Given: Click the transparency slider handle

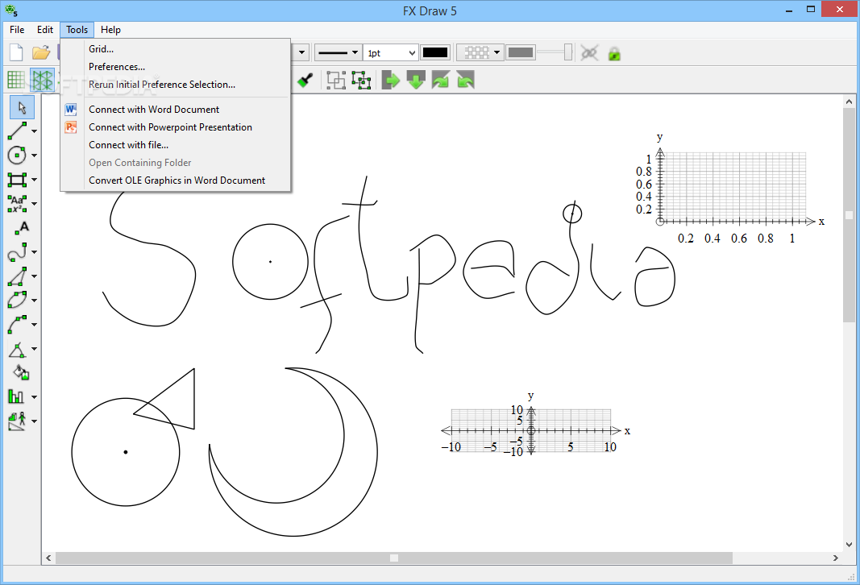Looking at the screenshot, I should click(567, 52).
